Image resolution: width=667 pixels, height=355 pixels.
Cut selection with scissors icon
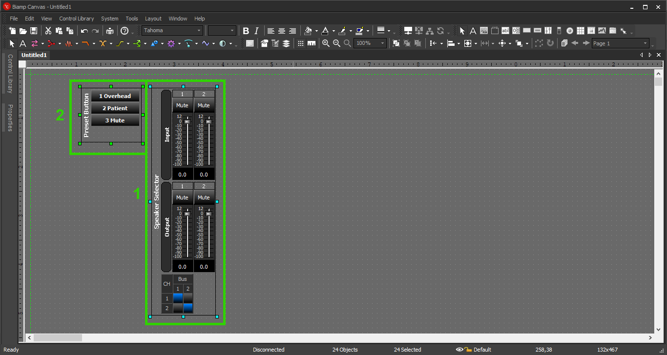48,31
